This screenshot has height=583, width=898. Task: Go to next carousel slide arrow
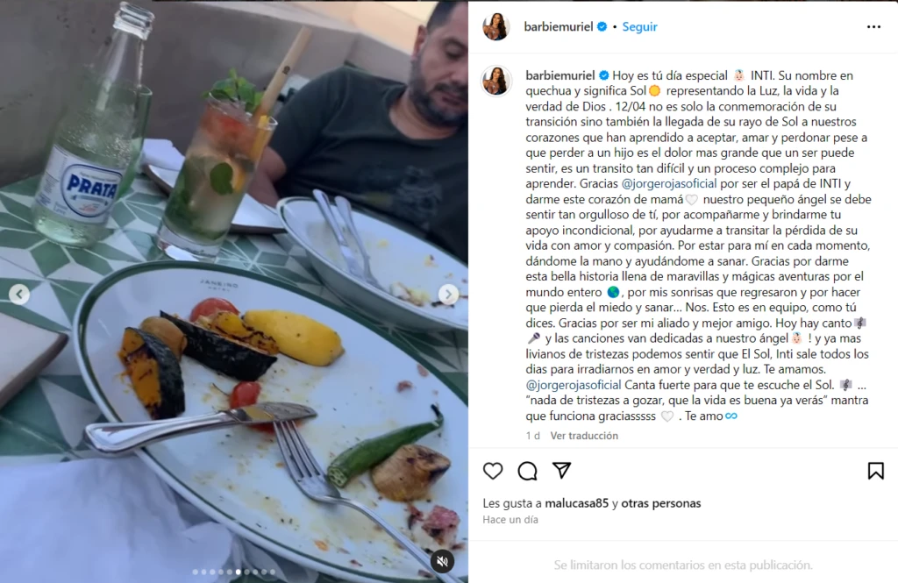click(x=448, y=295)
